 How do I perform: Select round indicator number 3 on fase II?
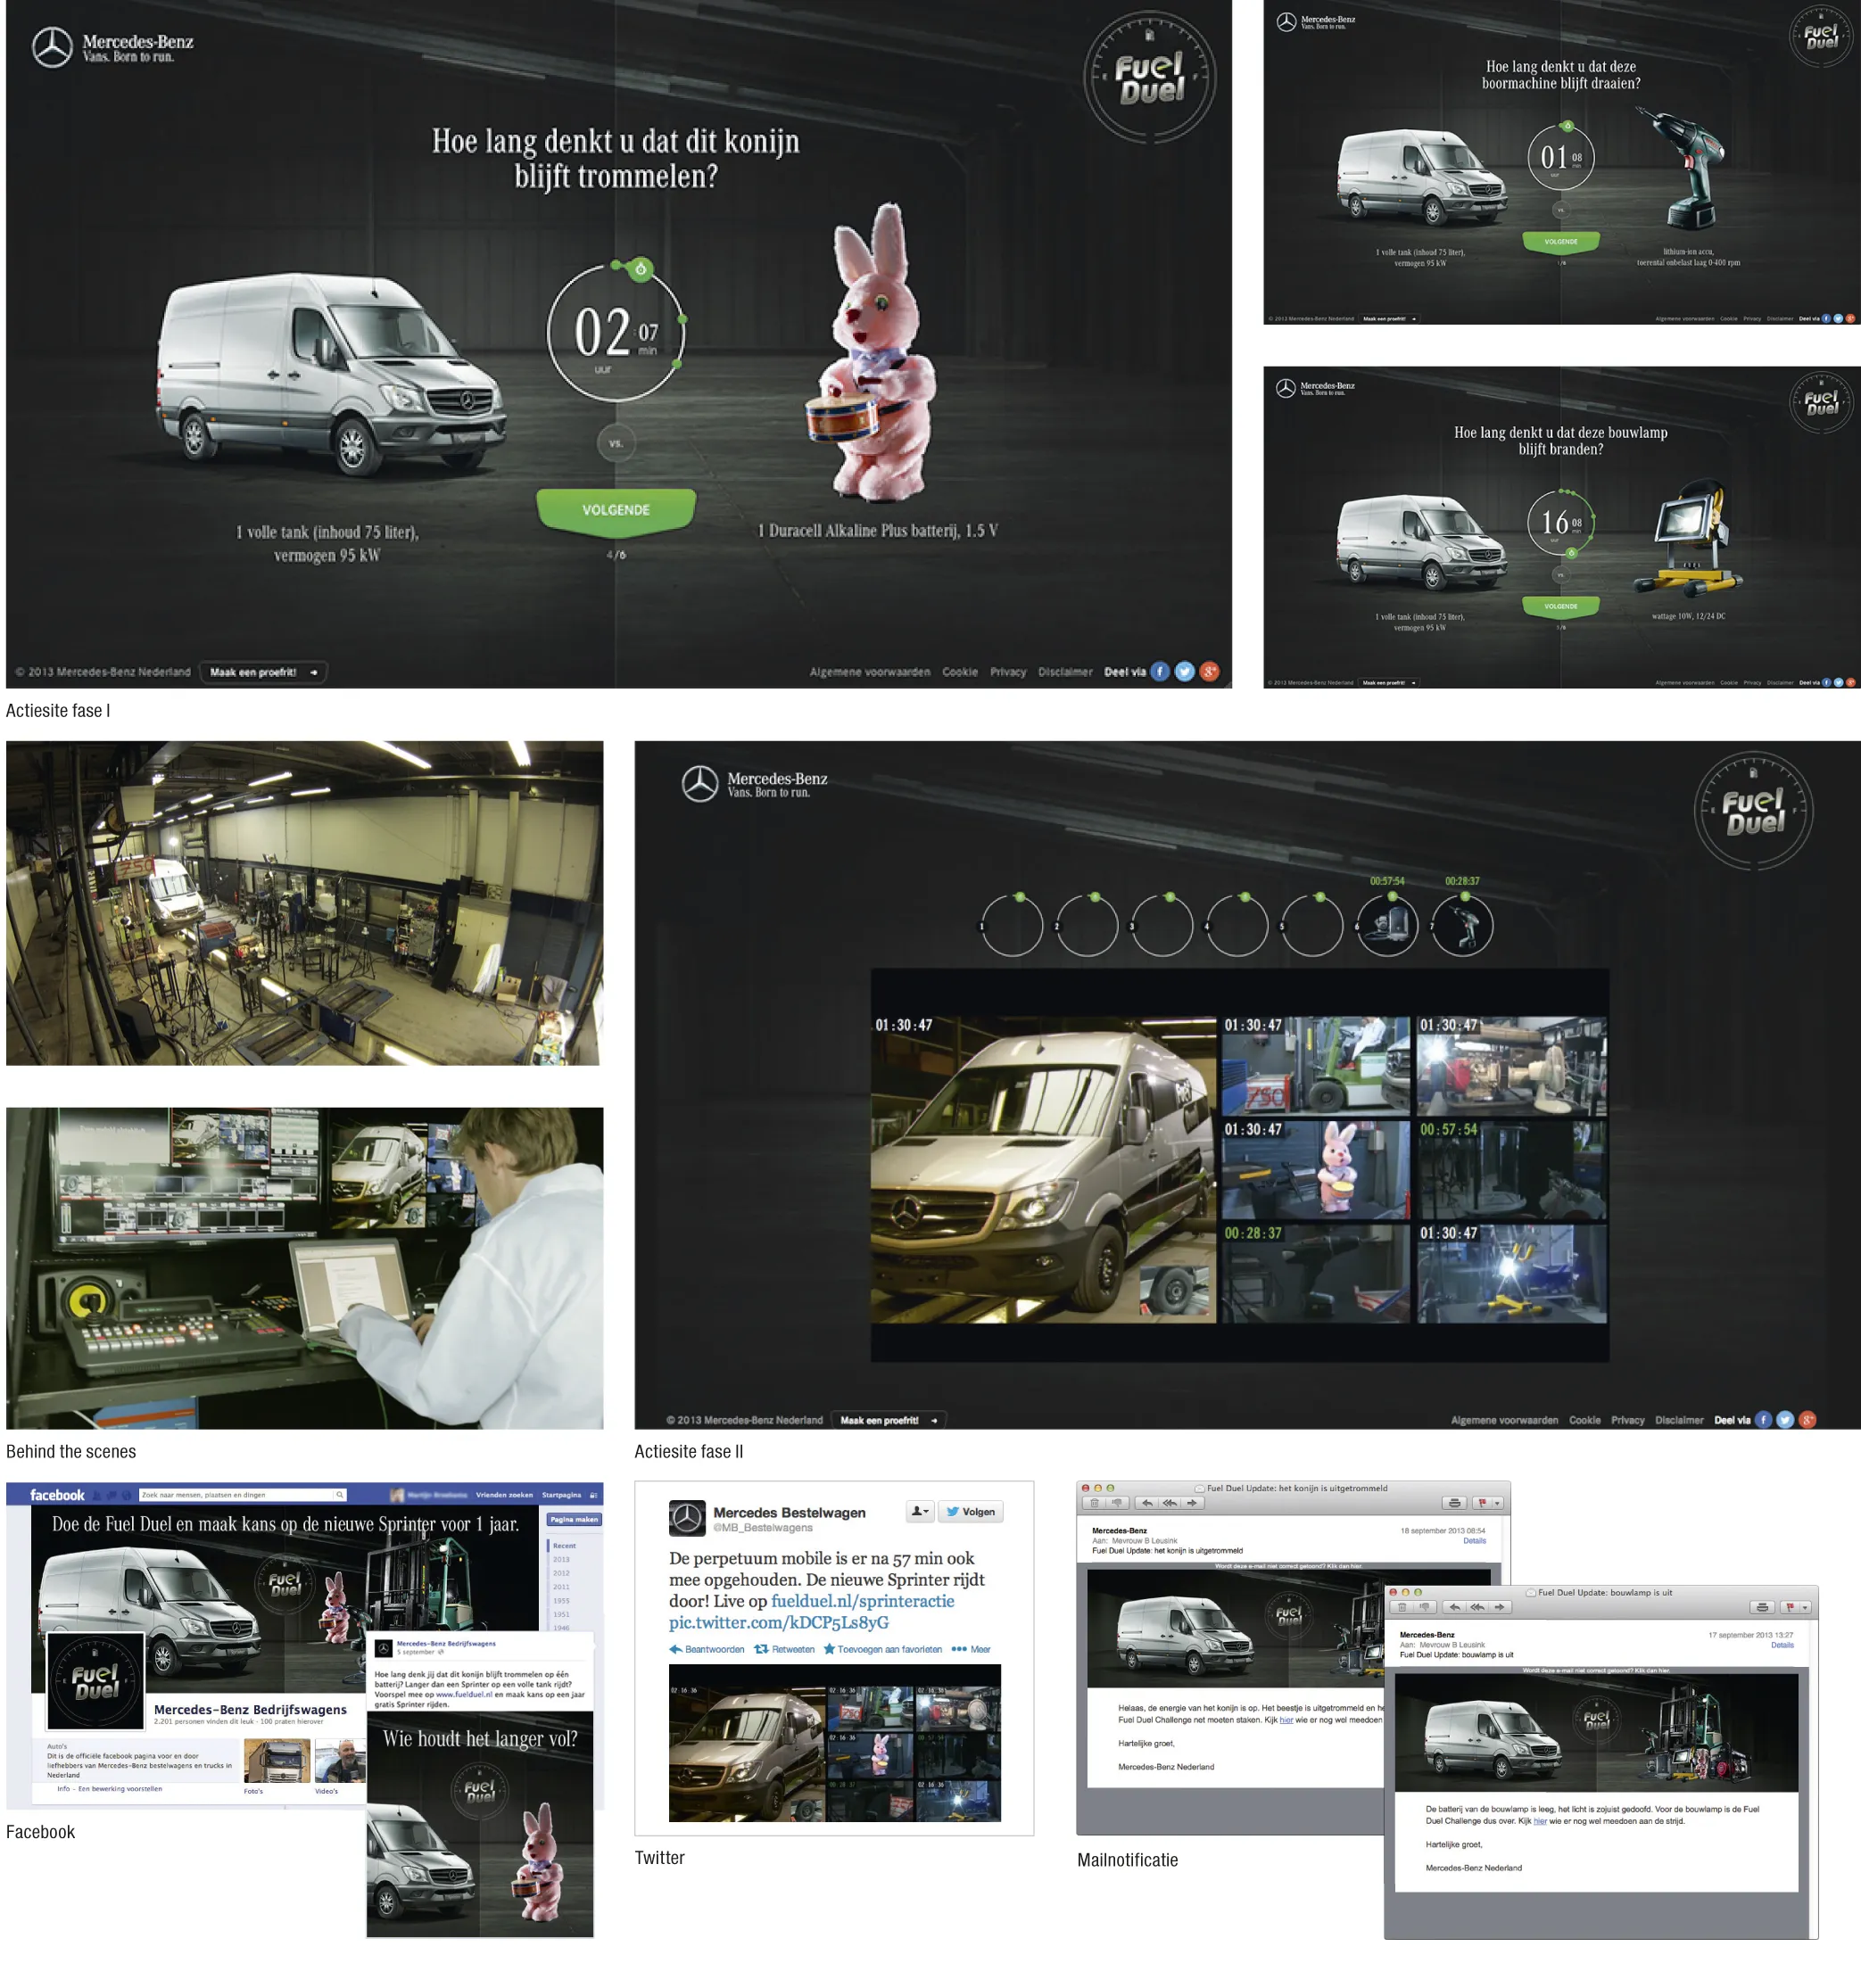tap(1162, 926)
